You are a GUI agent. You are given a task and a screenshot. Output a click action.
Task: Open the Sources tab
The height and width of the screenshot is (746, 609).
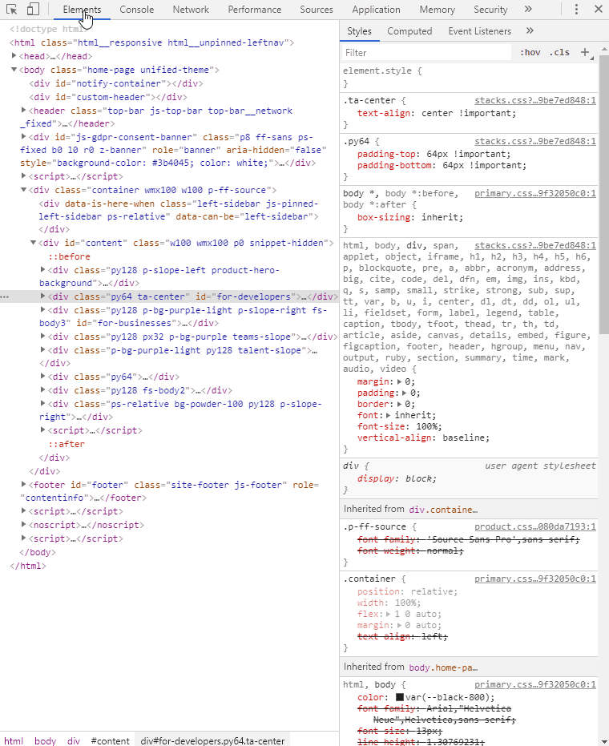317,10
